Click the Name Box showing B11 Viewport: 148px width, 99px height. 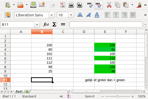coord(17,25)
